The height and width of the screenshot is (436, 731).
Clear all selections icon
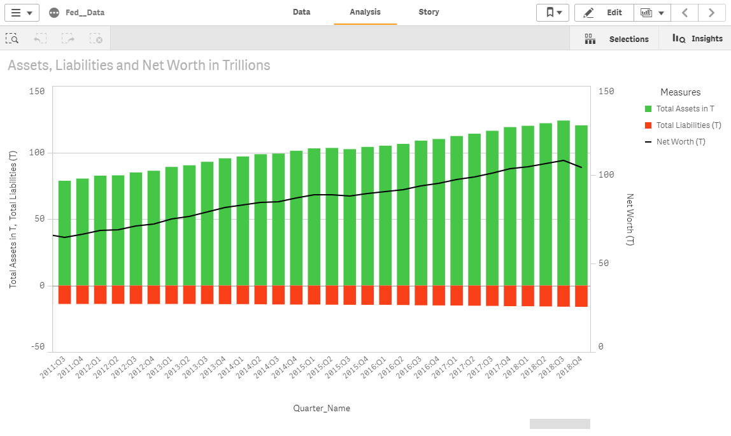(96, 39)
